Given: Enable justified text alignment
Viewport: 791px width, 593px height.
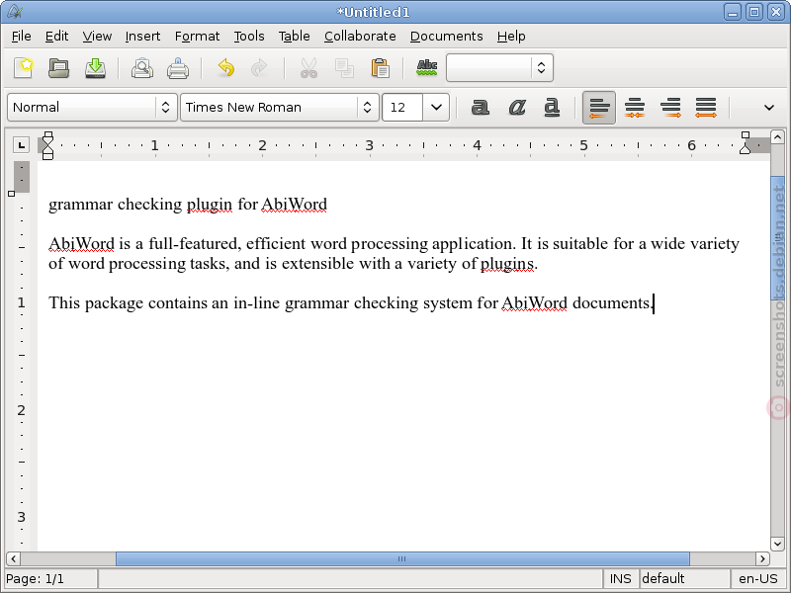Looking at the screenshot, I should pos(706,108).
